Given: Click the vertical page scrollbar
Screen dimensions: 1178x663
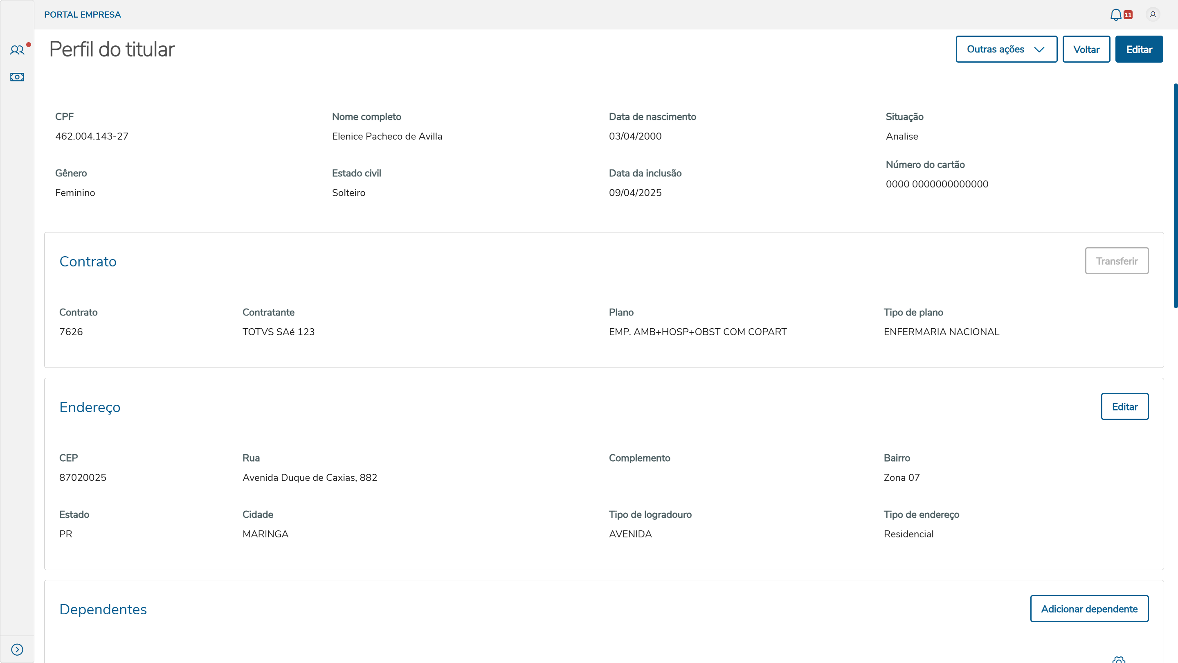Looking at the screenshot, I should click(x=1175, y=196).
